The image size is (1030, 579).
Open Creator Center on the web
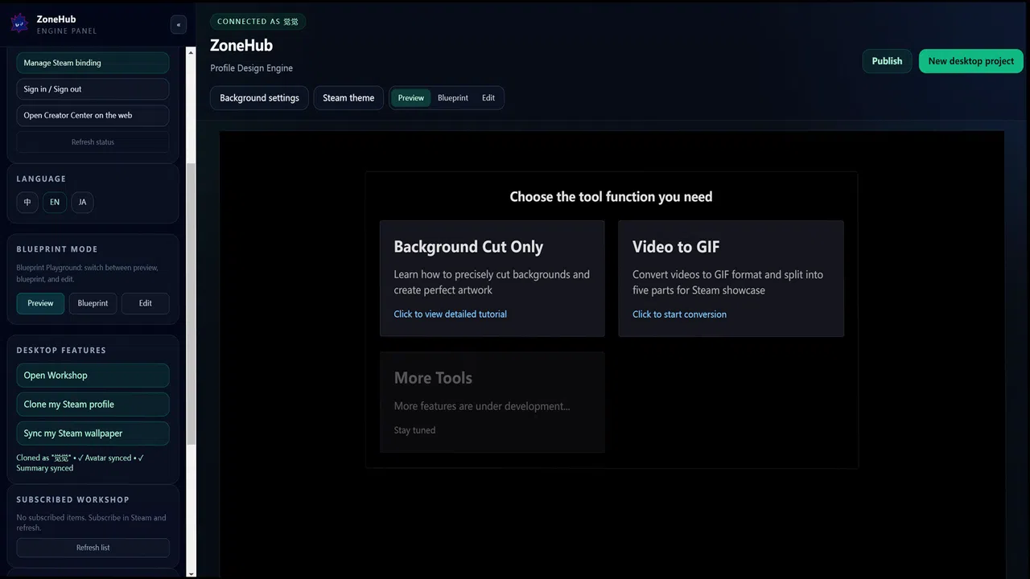coord(93,115)
